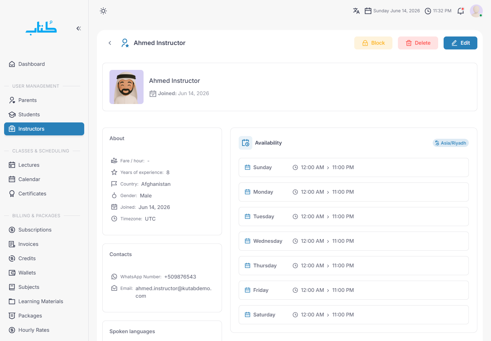
Task: Open Credits in the sidebar
Action: point(44,258)
